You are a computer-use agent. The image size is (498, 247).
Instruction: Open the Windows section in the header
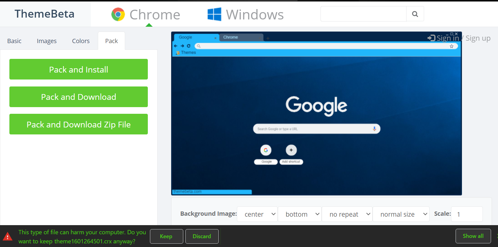point(246,14)
